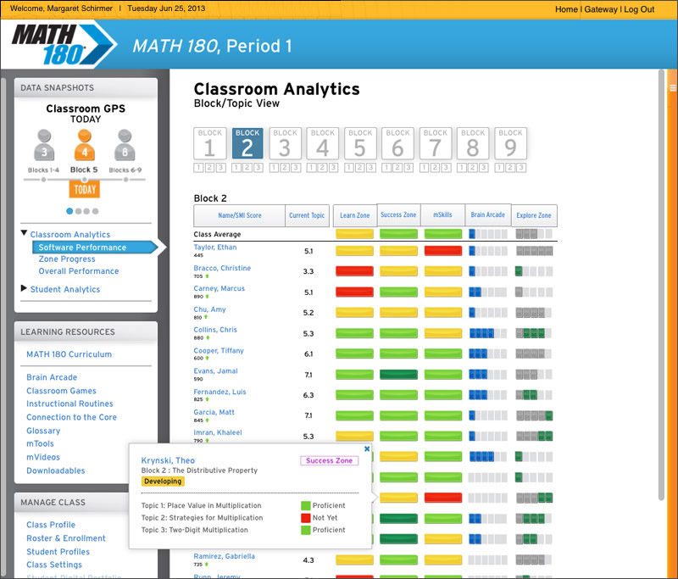Select Blocks 6-9 student group icon
Screen dimensions: 678x579
(125, 145)
